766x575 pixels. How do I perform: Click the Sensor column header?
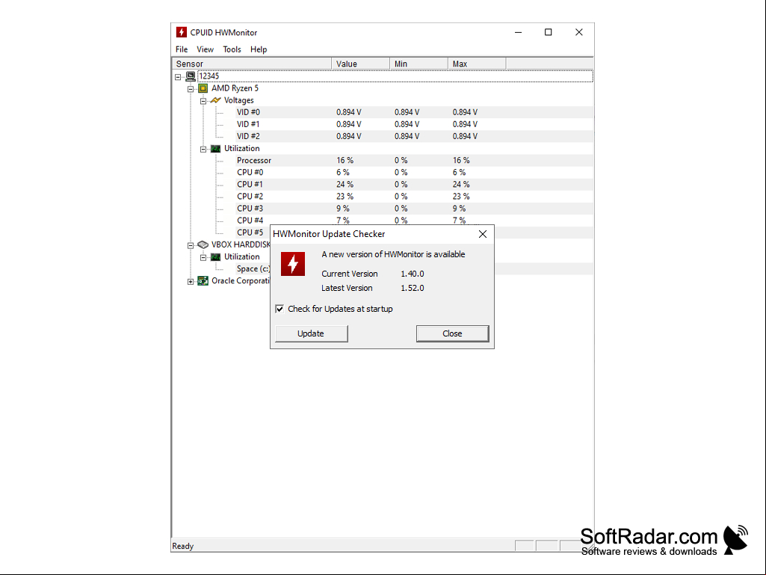pos(252,64)
